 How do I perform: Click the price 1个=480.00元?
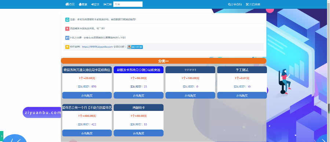click(87, 116)
